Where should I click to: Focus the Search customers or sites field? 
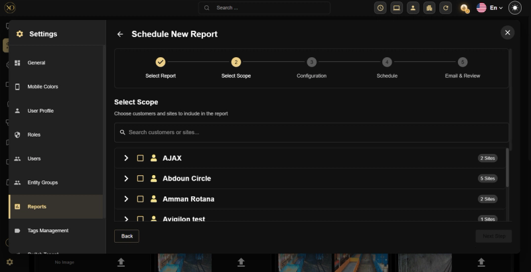tap(311, 132)
